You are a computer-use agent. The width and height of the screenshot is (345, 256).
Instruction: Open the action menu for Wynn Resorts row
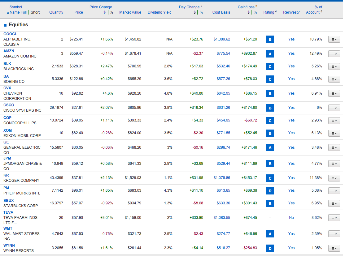tap(334, 248)
